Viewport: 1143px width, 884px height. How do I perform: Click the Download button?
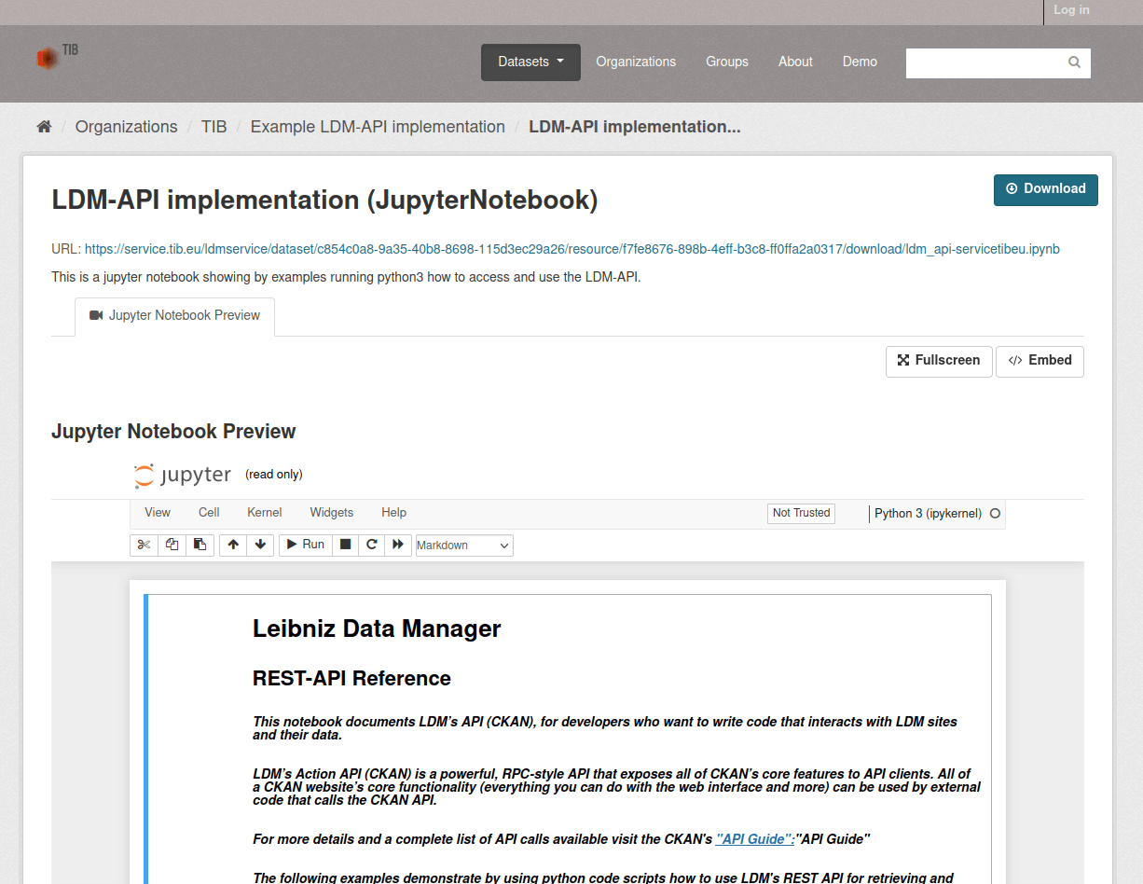[x=1045, y=189]
